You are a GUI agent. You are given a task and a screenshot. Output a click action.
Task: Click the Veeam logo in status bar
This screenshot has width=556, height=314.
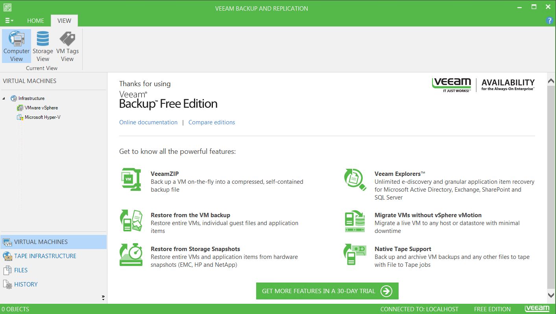pyautogui.click(x=537, y=308)
